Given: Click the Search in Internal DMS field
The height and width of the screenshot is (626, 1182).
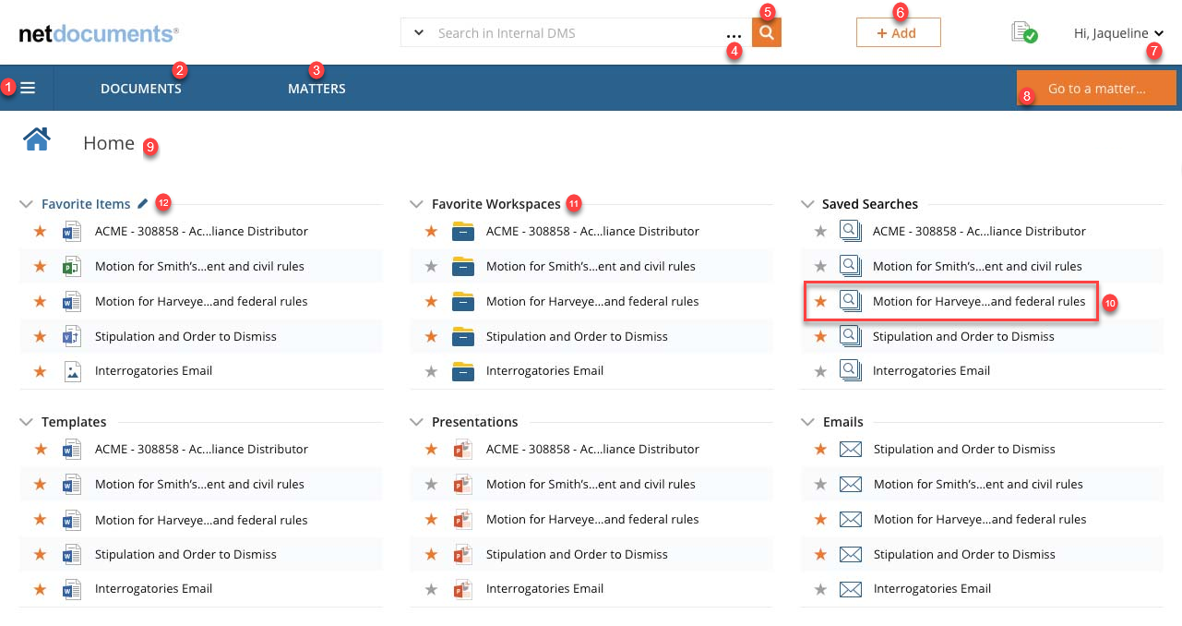Looking at the screenshot, I should pyautogui.click(x=572, y=33).
